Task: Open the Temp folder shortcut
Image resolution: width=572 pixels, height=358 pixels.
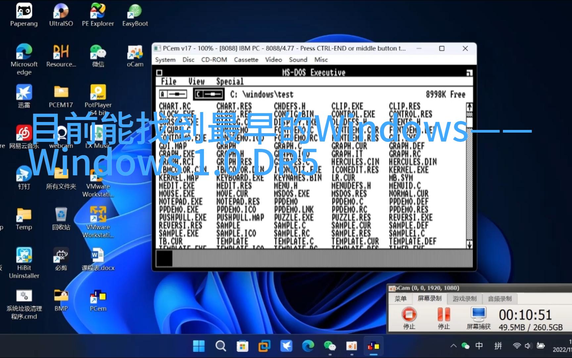Action: pos(24,218)
